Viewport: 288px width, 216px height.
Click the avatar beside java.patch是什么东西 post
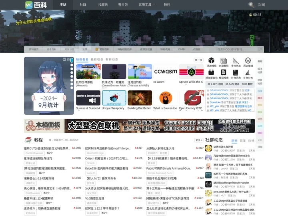click(208, 194)
